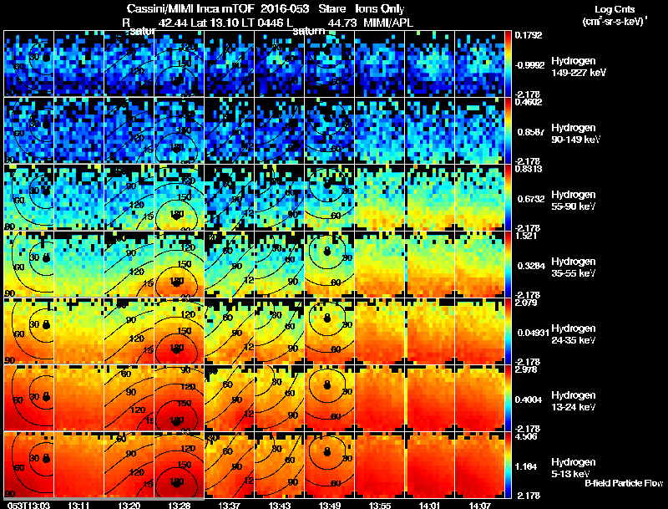668x509 pixels.
Task: Click the "Hydrogen 24-35 keV" row label
Action: tap(574, 334)
